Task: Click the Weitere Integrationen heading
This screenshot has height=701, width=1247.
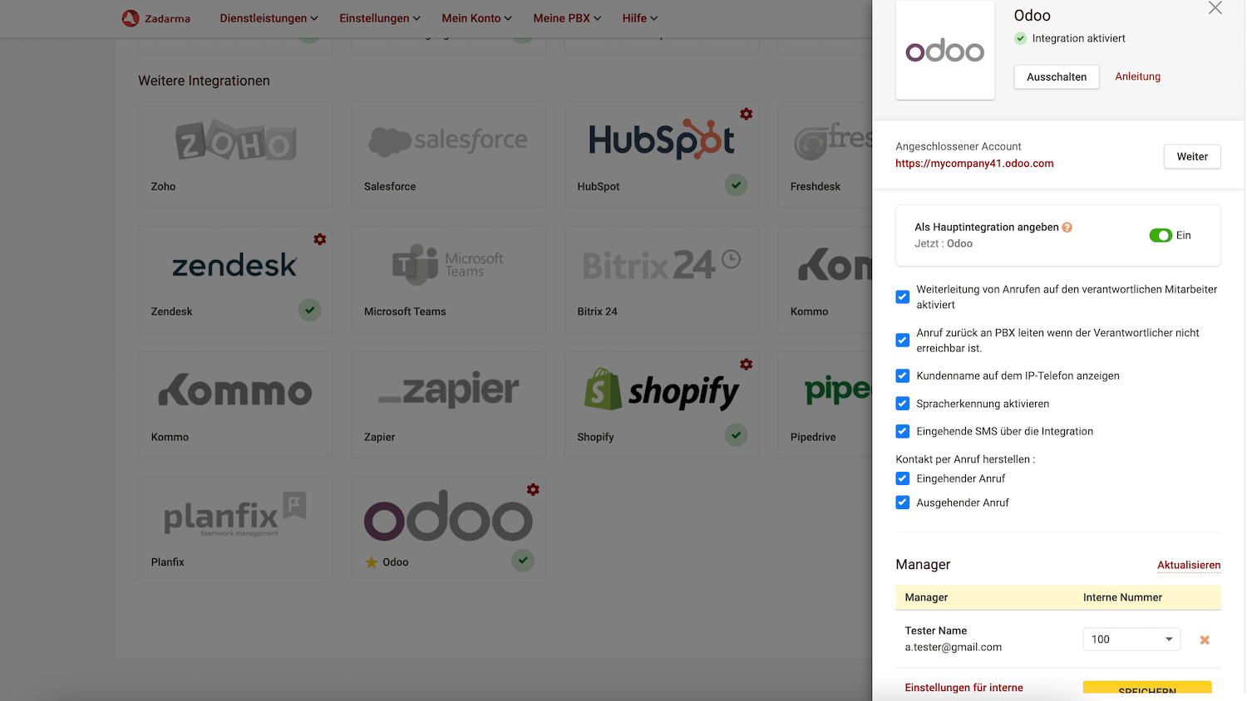Action: click(204, 81)
